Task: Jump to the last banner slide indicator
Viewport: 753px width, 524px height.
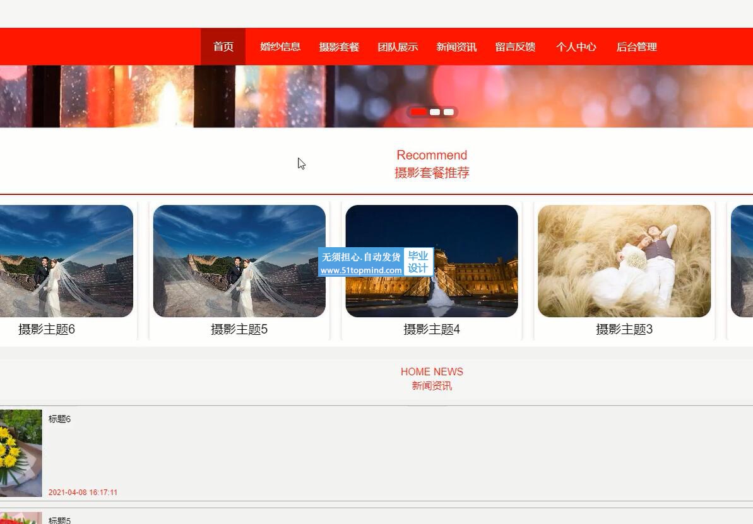Action: point(449,112)
